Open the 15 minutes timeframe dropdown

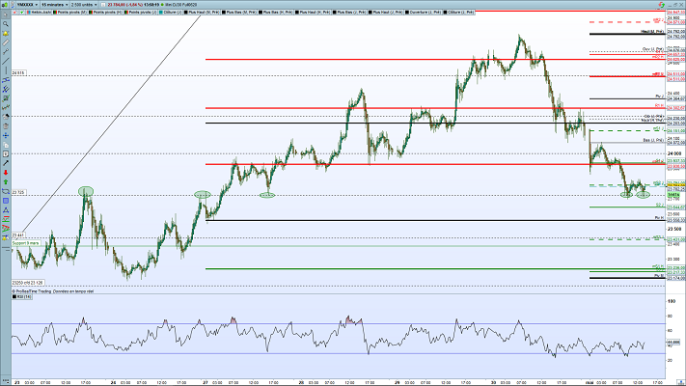55,5
